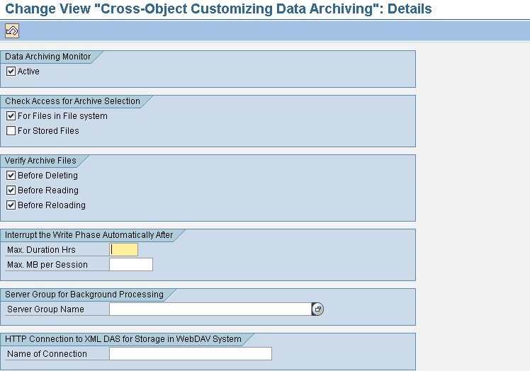Uncheck Before Reading verification option
The width and height of the screenshot is (530, 371).
point(11,190)
